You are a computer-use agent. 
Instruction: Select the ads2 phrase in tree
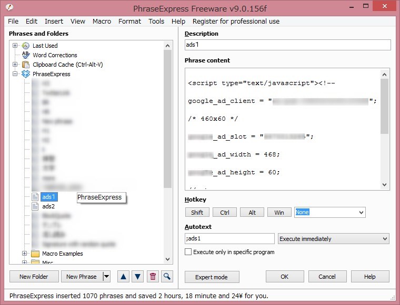pyautogui.click(x=48, y=206)
